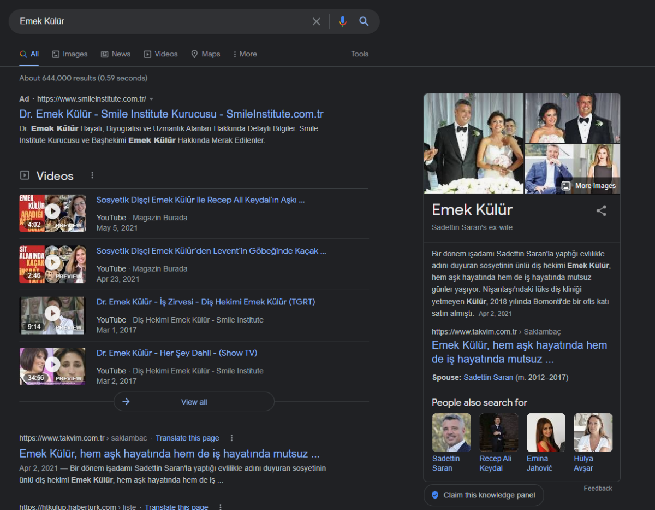Switch to the Images tab

70,54
